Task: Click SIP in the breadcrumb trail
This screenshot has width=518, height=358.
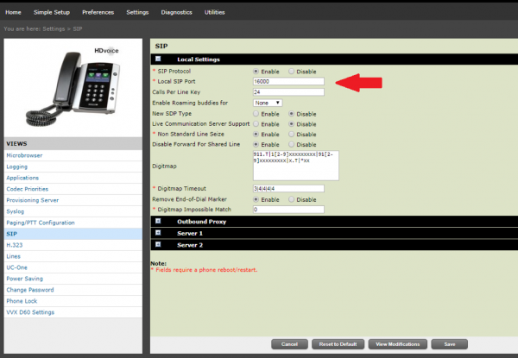Action: coord(78,28)
